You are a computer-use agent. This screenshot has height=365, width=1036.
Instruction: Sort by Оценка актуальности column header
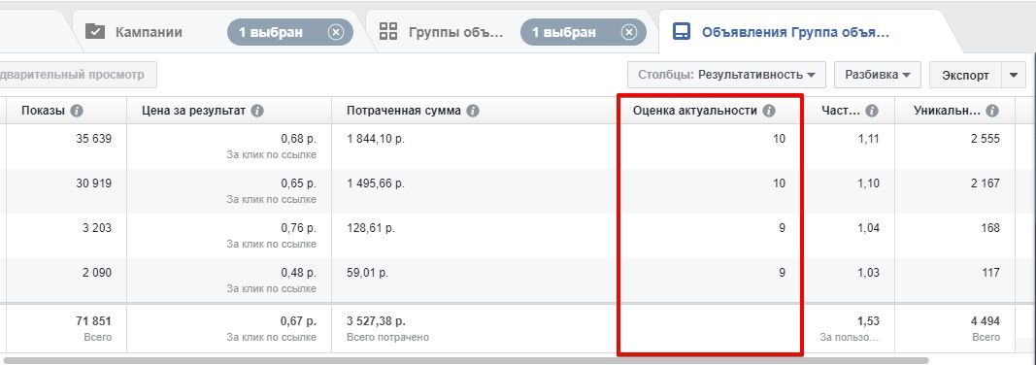click(x=695, y=111)
